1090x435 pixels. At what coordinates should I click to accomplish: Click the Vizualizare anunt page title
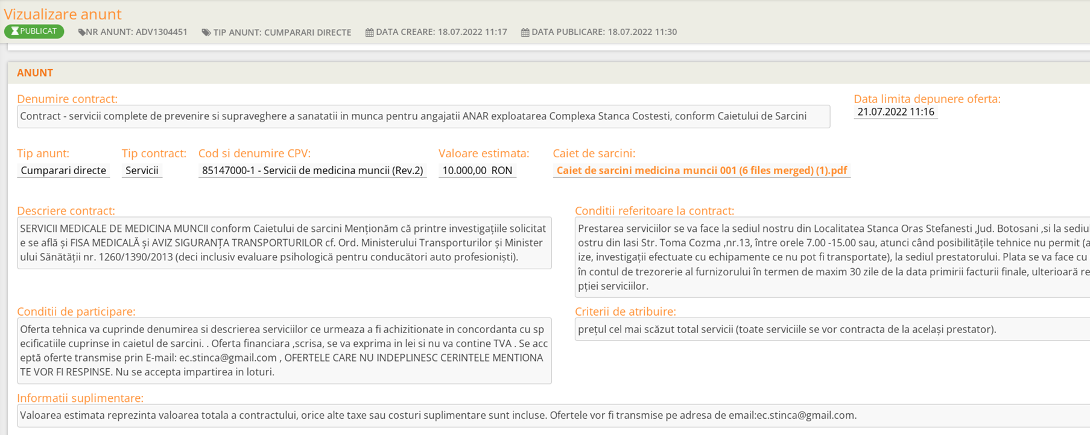point(63,14)
